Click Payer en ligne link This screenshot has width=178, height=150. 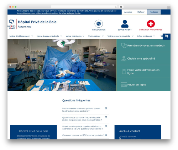pyautogui.click(x=137, y=85)
